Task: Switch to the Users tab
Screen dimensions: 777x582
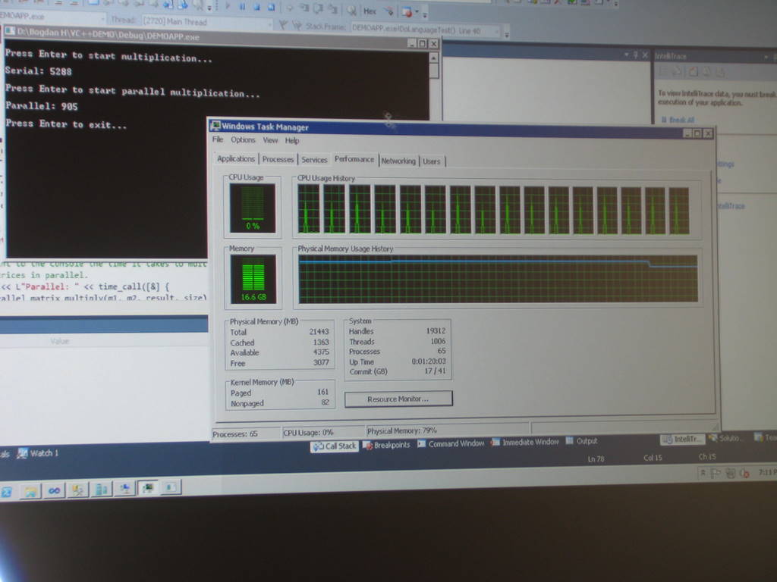Action: coord(431,161)
